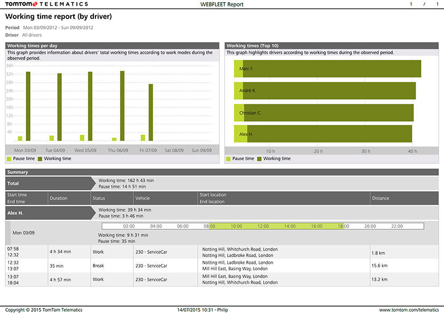Viewport: 444px width, 313px height.
Task: Click the Thu 06/09 working time bar
Action: [122, 105]
